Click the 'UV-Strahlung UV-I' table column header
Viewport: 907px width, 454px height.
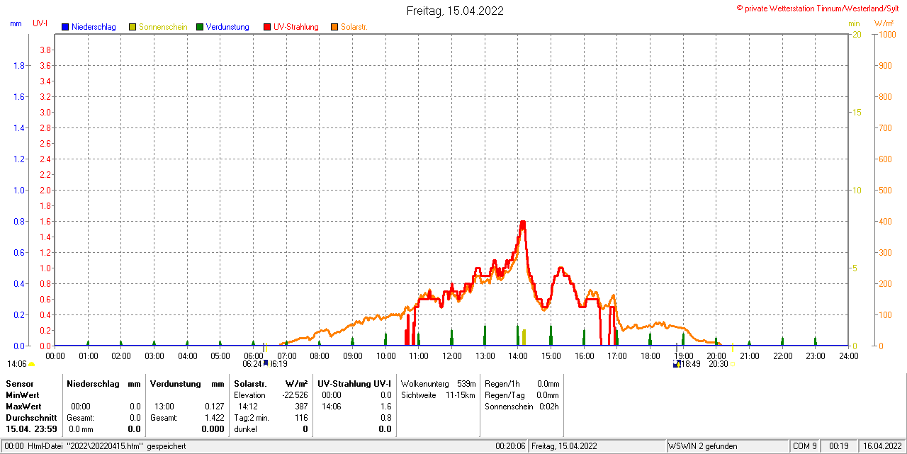[x=354, y=383]
